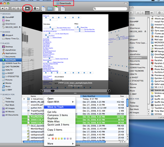Apply the red label color
Image resolution: width=164 pixels, height=147 pixels.
(53, 138)
